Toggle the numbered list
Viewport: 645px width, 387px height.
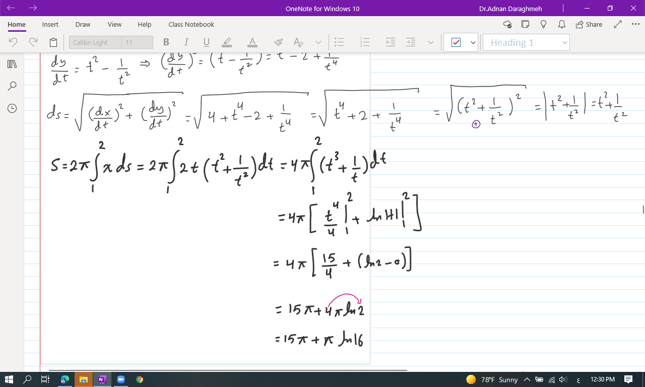tap(365, 42)
